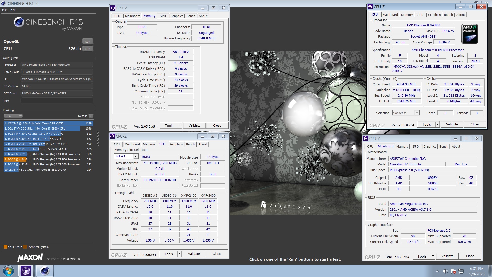Click Close button in CPU window

(475, 124)
